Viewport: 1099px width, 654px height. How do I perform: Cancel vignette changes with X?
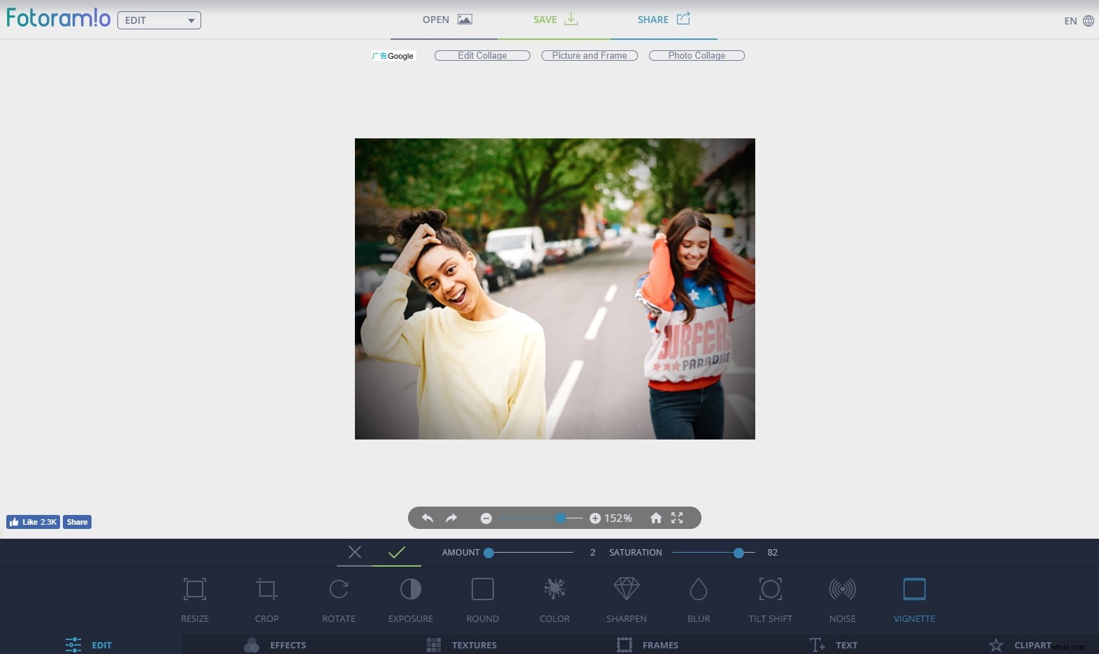click(355, 552)
